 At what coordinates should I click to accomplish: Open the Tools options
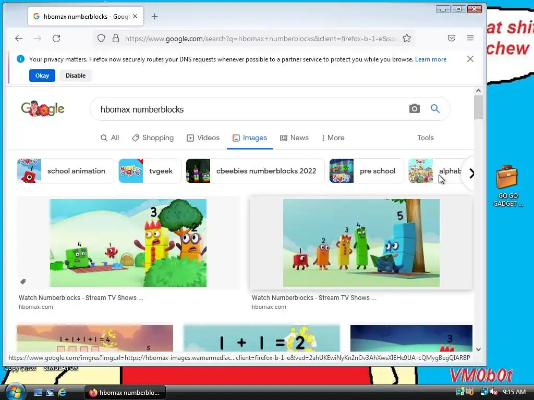[x=426, y=137]
